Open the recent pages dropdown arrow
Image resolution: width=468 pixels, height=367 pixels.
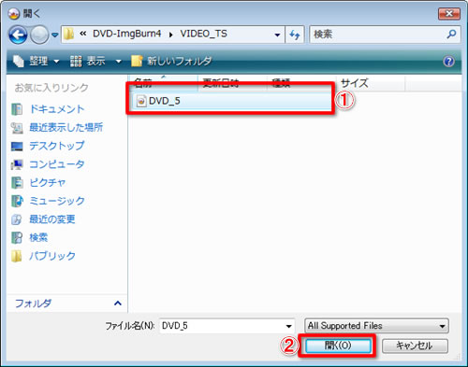55,35
